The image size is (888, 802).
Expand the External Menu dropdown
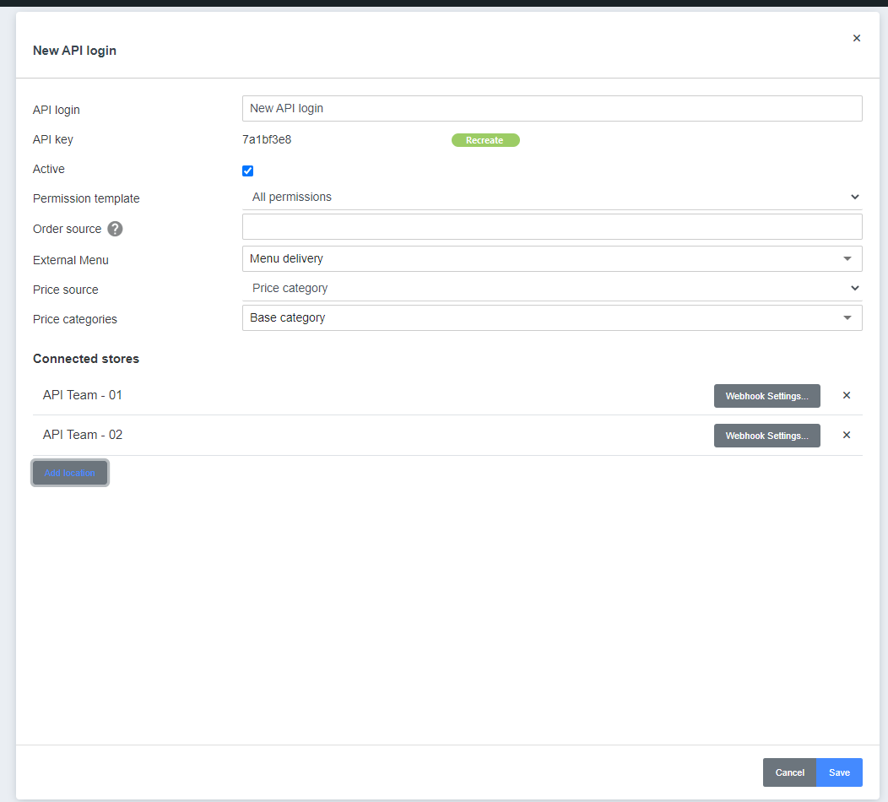551,258
